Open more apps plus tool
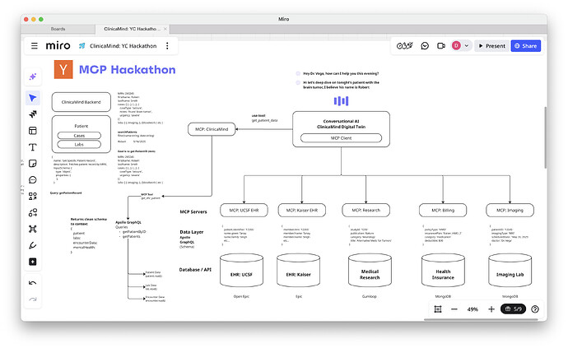Viewport: 568px width, 348px height. [33, 262]
